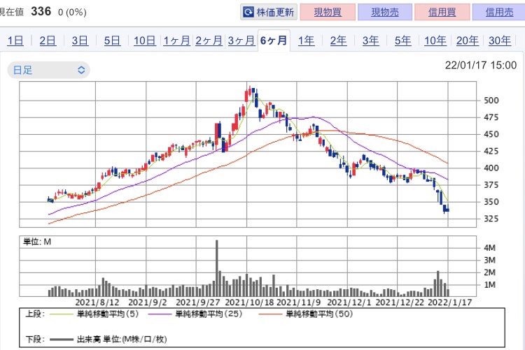525x350 pixels.
Task: Click the 単純移動平均(25) legend entry
Action: coord(195,314)
